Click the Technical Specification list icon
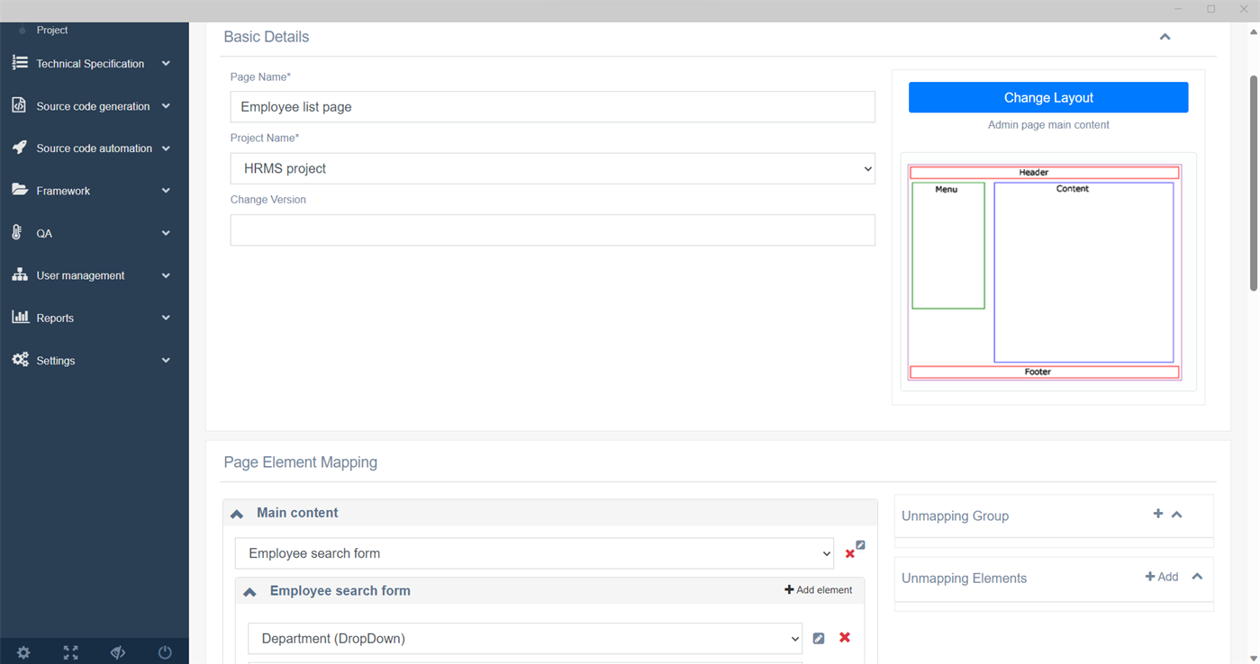Image resolution: width=1260 pixels, height=664 pixels. pos(20,63)
